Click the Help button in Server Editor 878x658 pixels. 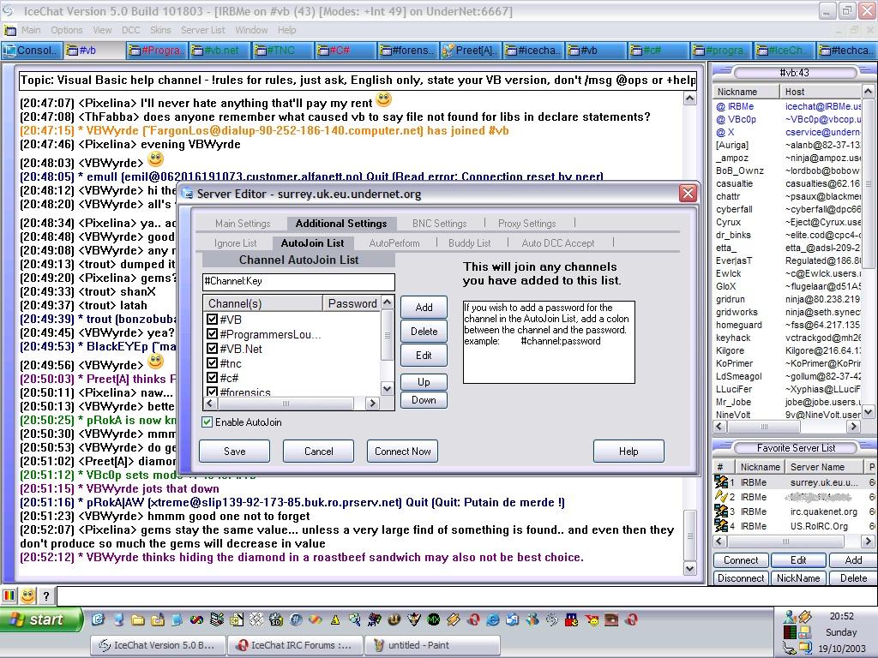628,451
